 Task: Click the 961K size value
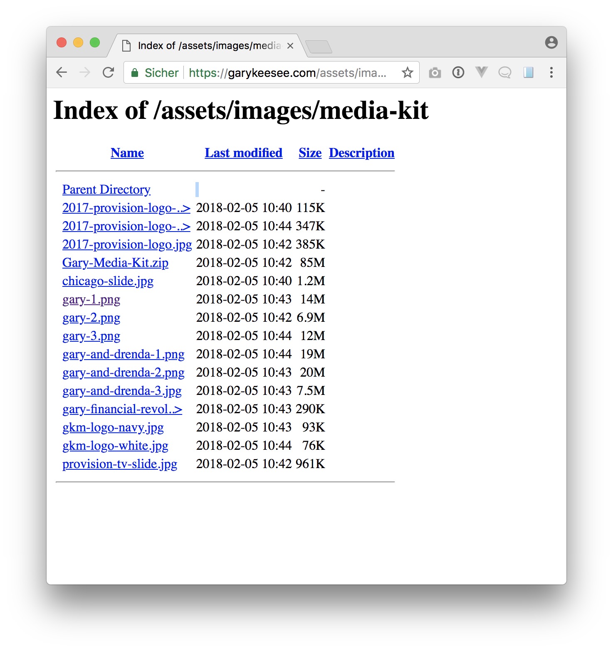(x=310, y=464)
